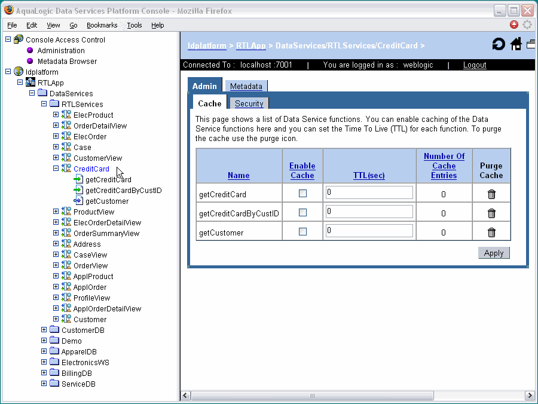Click the RTLServices folder icon
The width and height of the screenshot is (538, 404).
tap(54, 103)
